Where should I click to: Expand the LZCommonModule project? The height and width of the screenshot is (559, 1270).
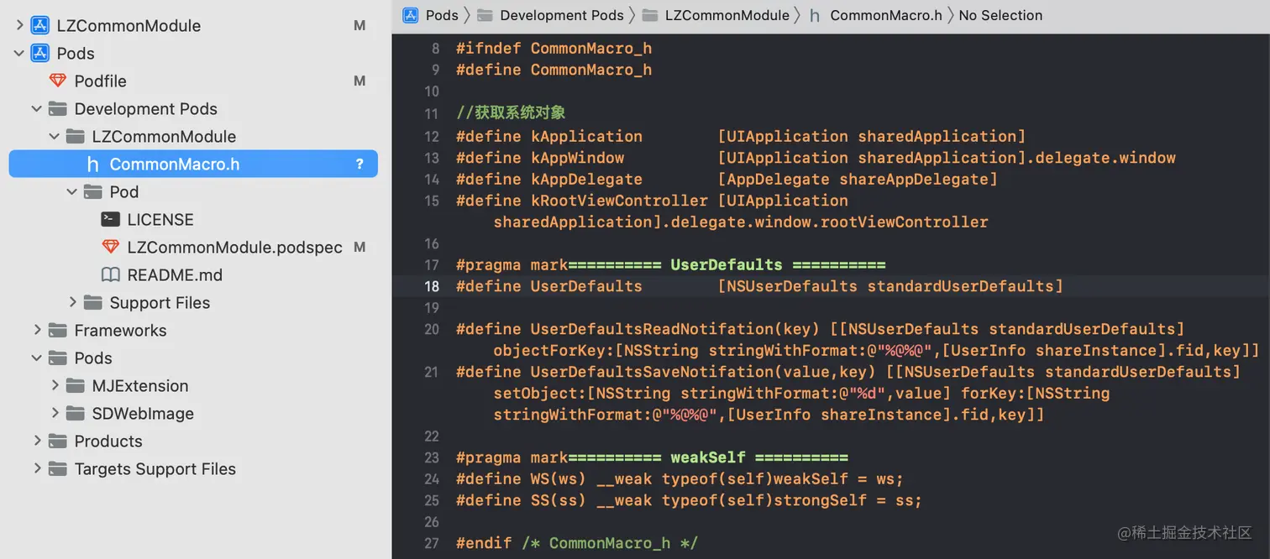[x=19, y=25]
